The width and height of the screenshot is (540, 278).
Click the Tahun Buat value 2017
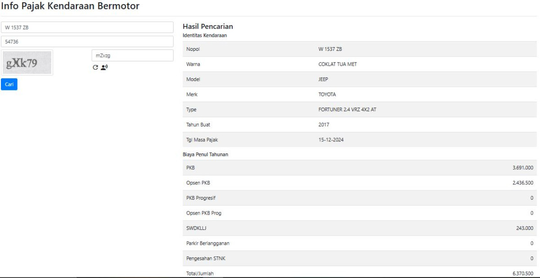pos(324,125)
